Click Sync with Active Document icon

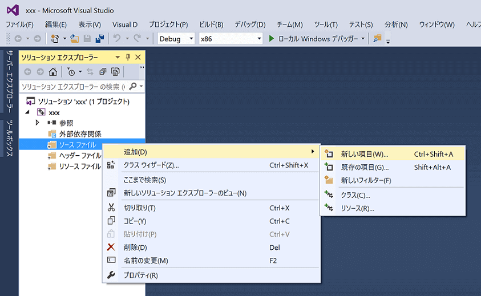click(90, 72)
